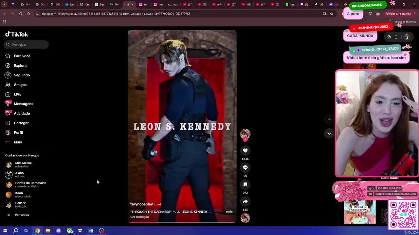Reload the TikTok page
The width and height of the screenshot is (419, 235).
[20, 14]
